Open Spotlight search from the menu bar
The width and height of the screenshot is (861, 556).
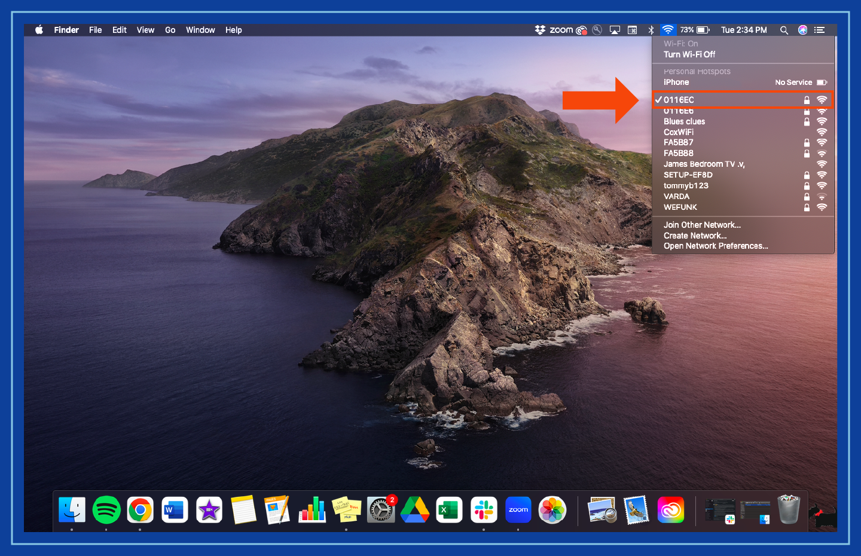784,29
